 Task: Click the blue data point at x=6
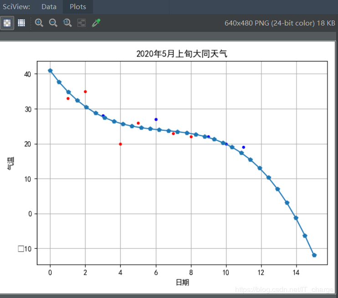(156, 119)
